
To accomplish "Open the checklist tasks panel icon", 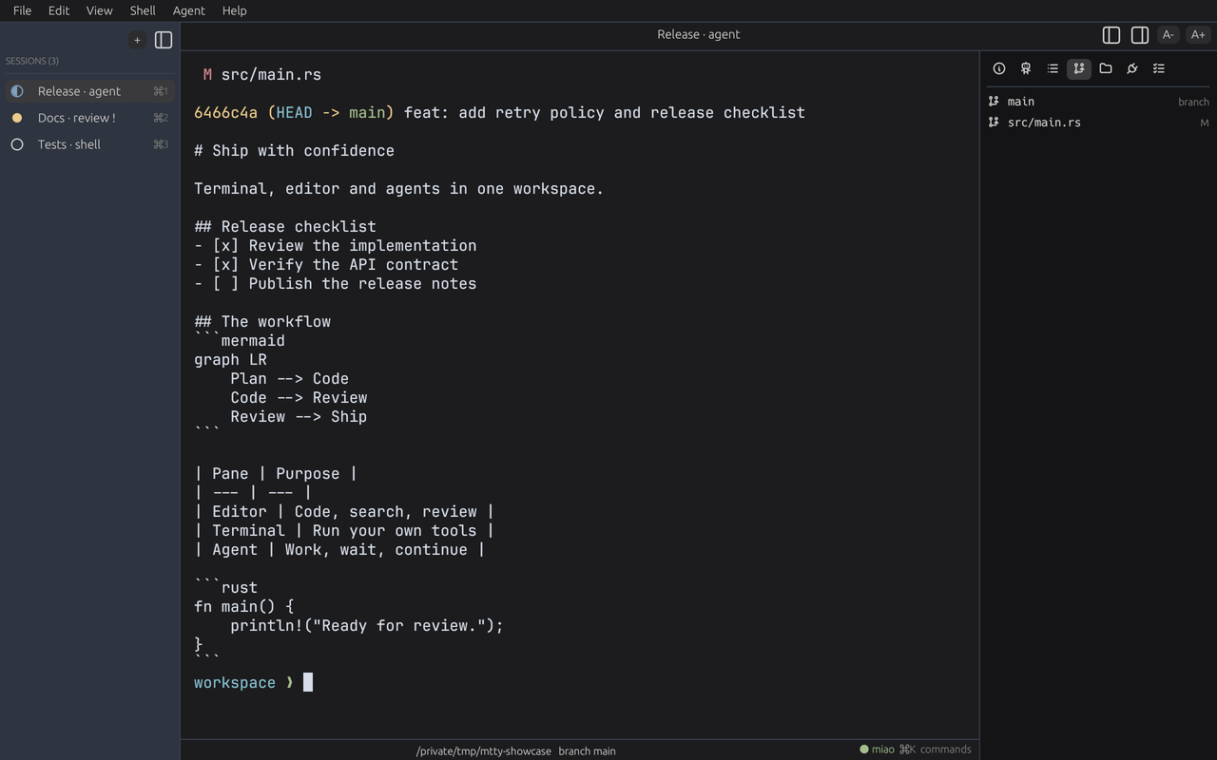I will (x=1159, y=68).
